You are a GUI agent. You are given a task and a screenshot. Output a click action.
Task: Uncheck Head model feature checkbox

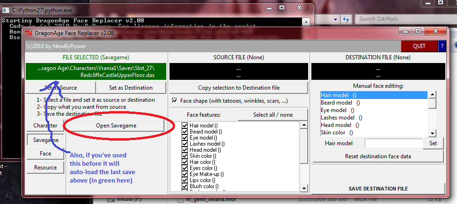pyautogui.click(x=184, y=150)
